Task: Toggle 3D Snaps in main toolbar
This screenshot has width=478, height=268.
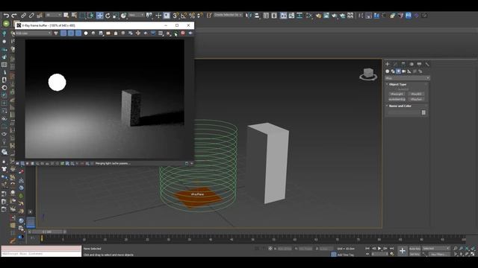Action: pos(176,15)
